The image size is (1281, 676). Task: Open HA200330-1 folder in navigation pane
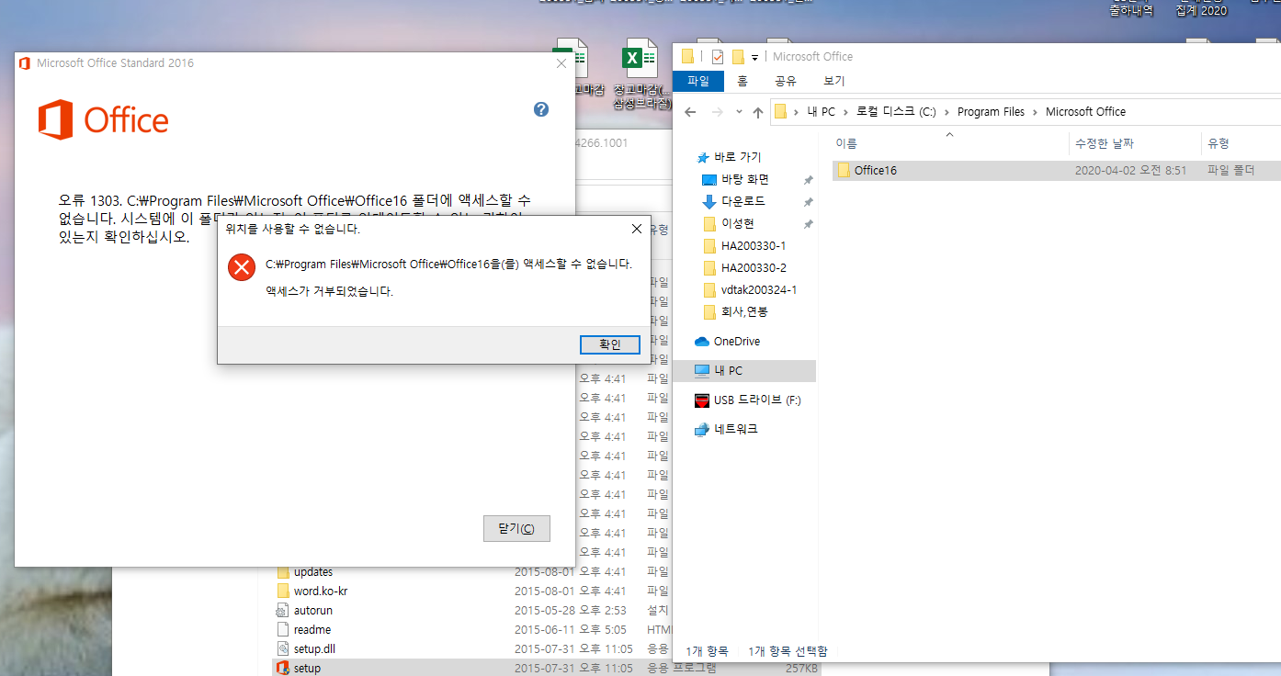tap(754, 245)
